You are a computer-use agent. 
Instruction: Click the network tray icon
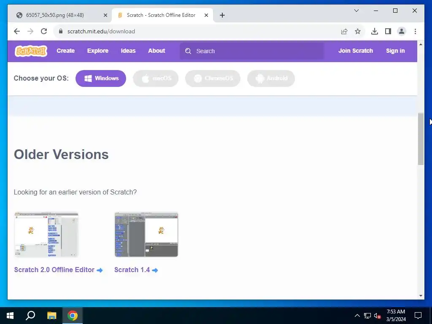367,316
